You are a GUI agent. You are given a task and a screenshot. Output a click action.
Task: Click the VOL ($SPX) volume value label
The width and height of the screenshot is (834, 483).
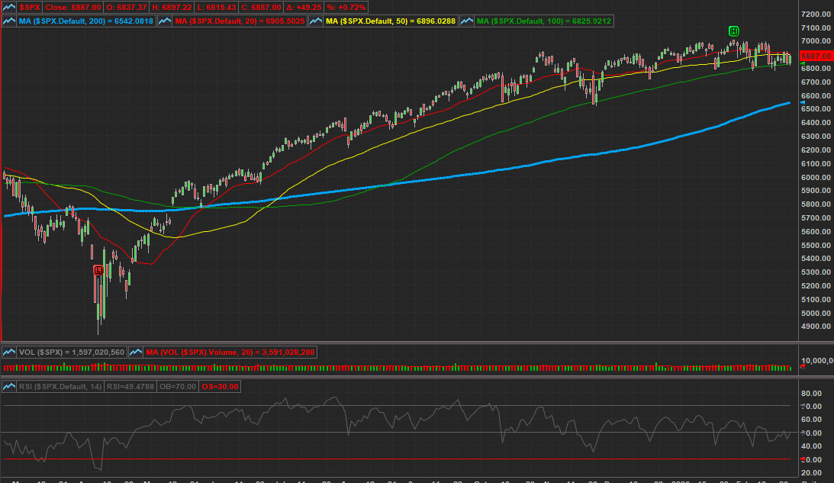[x=70, y=353]
